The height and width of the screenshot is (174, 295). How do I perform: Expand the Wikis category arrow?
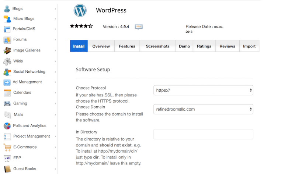coord(55,61)
